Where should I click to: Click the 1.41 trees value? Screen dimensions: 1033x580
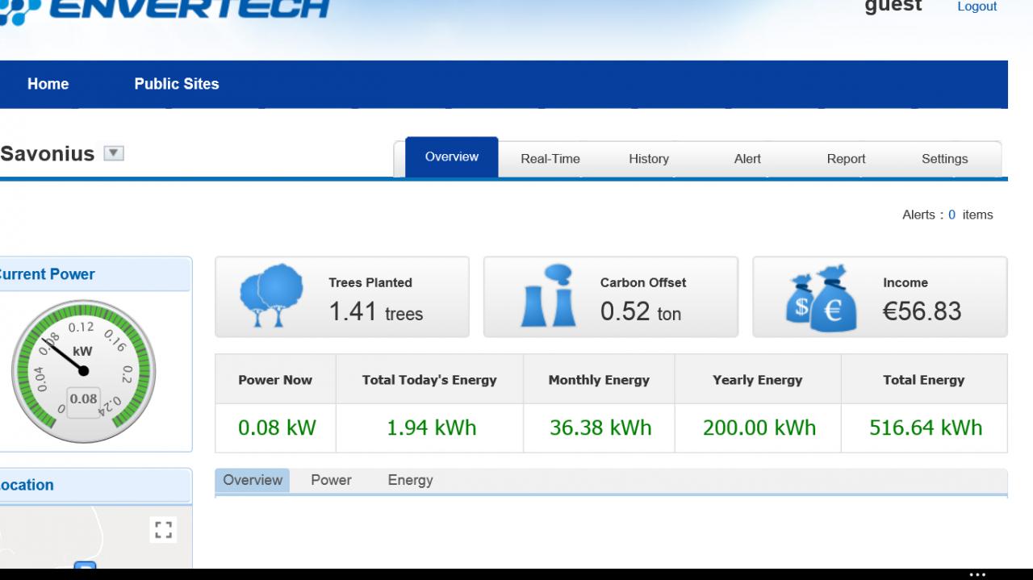pos(376,312)
